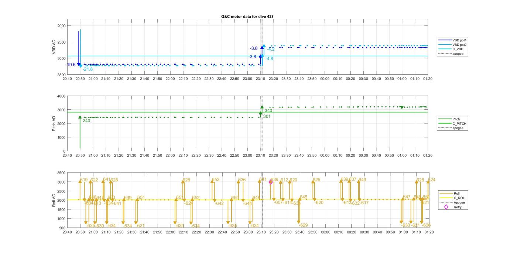Click the '650' roll value label
The width and height of the screenshot is (517, 256).
pos(235,198)
